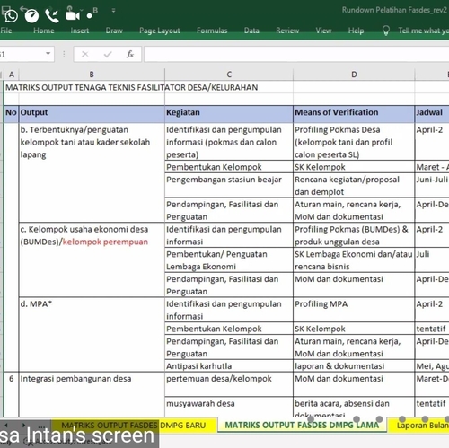Image resolution: width=449 pixels, height=448 pixels.
Task: Expand the Name Box dropdown arrow
Action: [x=48, y=54]
